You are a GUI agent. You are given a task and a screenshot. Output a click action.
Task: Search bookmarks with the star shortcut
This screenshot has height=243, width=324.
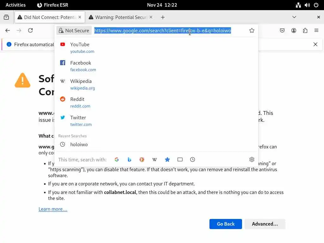(167, 159)
